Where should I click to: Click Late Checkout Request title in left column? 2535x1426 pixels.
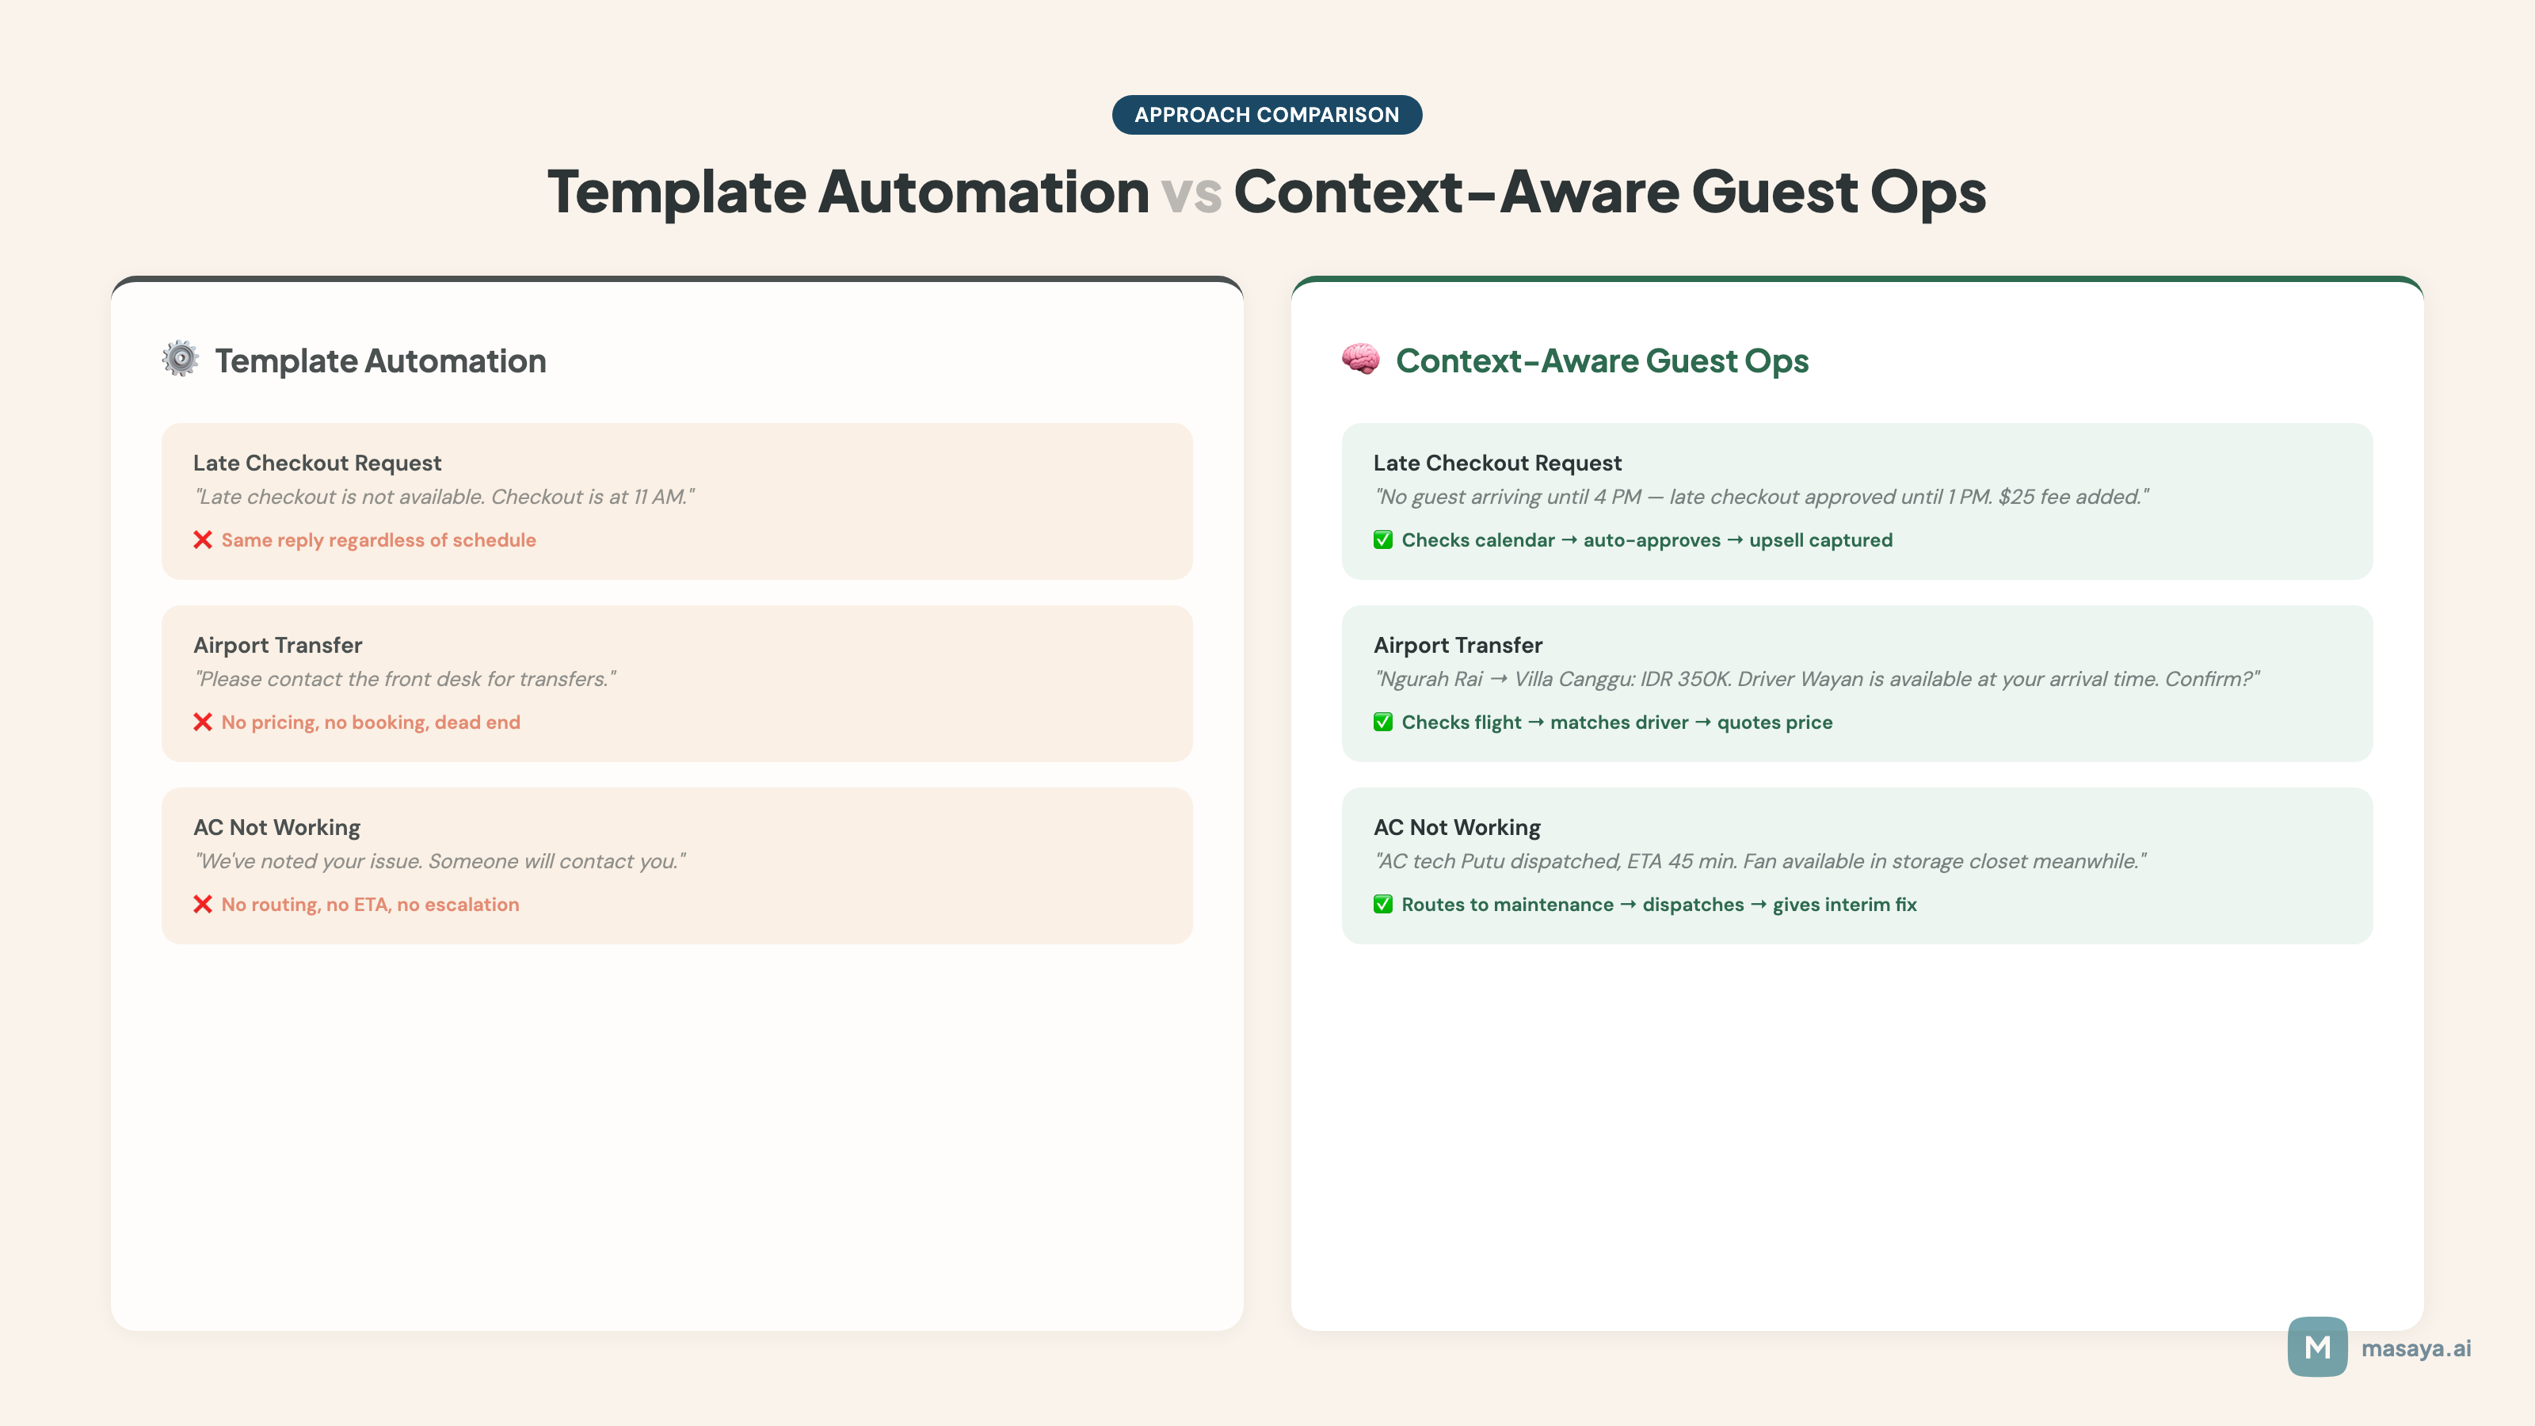317,463
